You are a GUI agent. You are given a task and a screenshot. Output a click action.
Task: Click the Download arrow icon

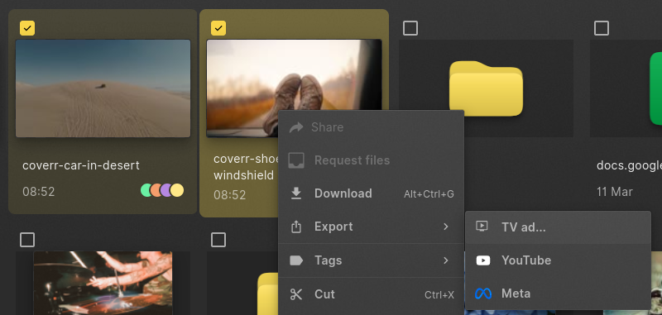point(296,193)
